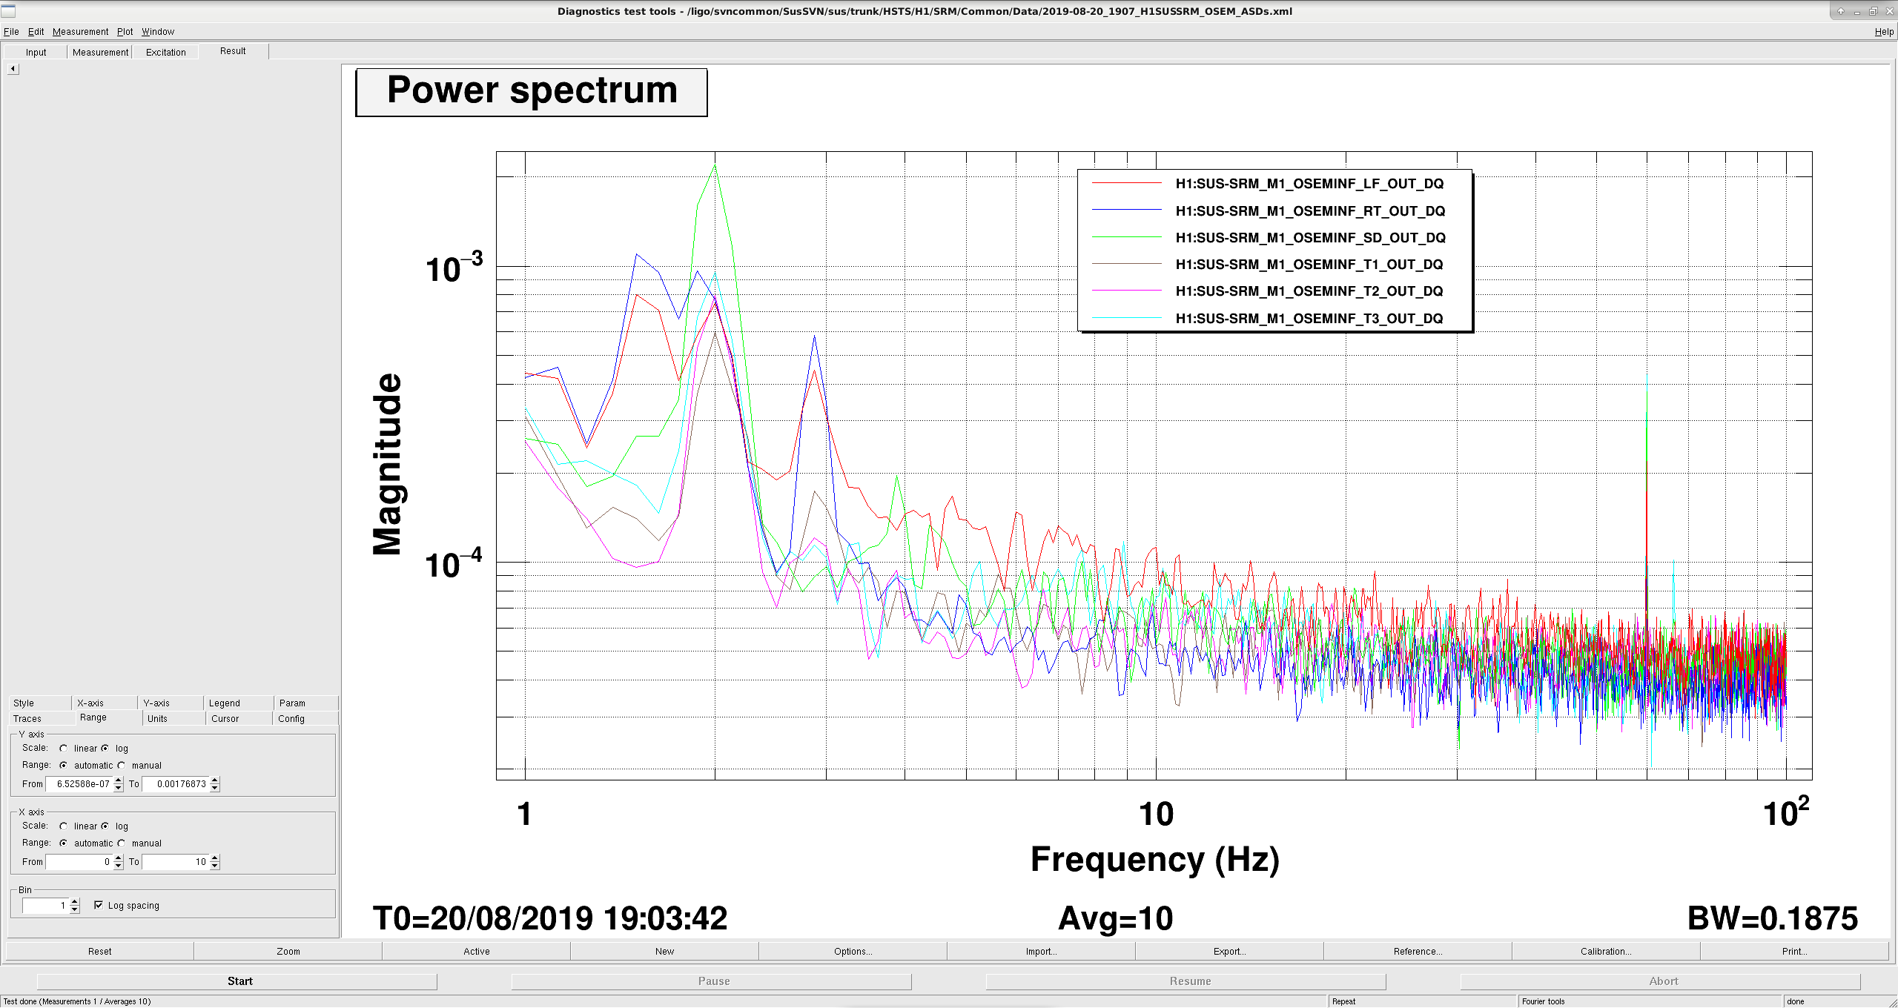The width and height of the screenshot is (1898, 1008).
Task: Select the Cursor tab
Action: [225, 719]
